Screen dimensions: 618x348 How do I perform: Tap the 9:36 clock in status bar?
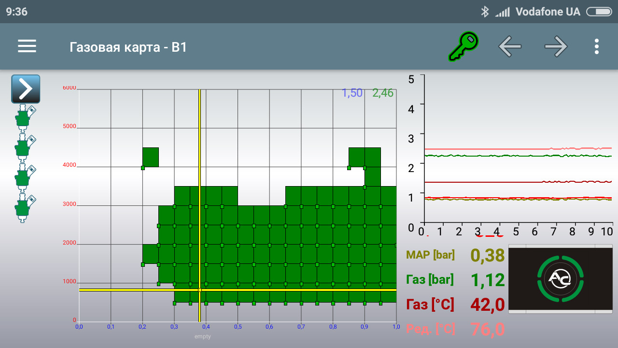tap(17, 12)
